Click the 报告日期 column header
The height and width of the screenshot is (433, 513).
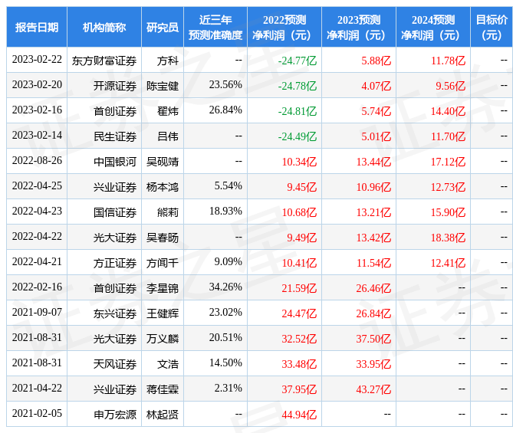coord(37,28)
